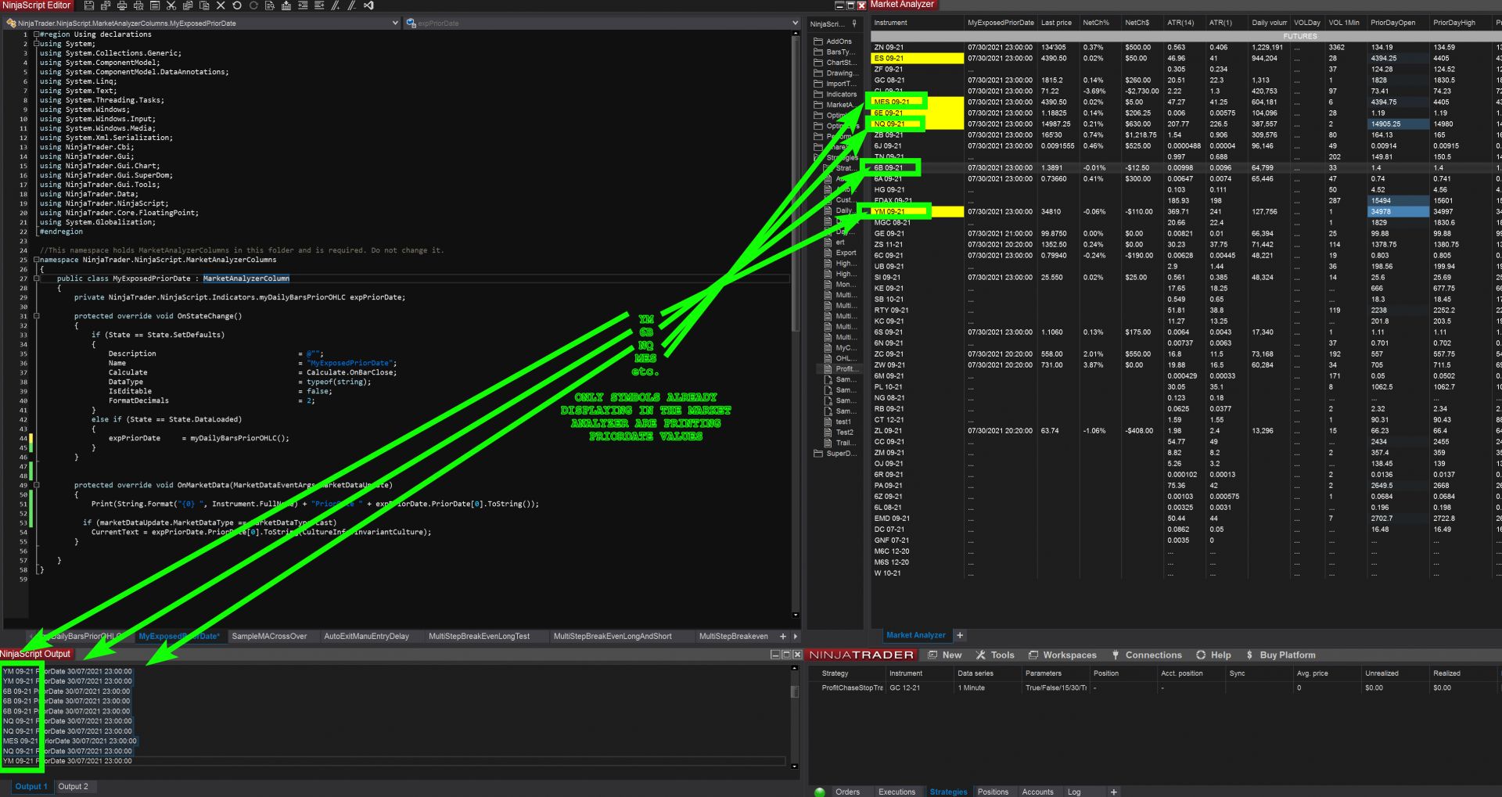Compile the NinjaScript code
Screen dimensions: 1502x797
click(x=286, y=5)
